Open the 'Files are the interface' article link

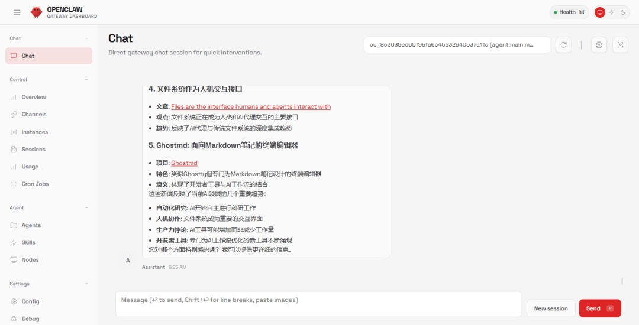point(251,106)
